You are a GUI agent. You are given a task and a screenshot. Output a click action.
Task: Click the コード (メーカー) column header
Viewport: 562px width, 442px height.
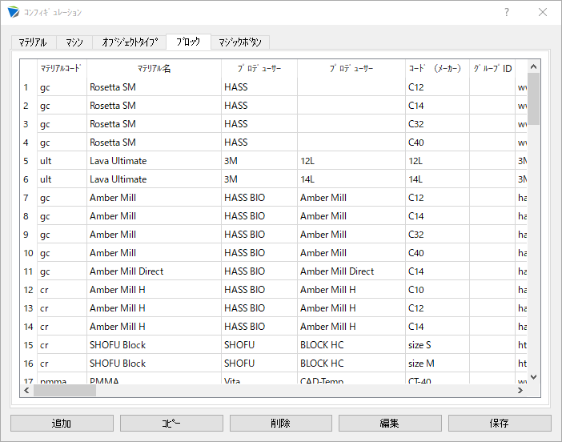[437, 68]
